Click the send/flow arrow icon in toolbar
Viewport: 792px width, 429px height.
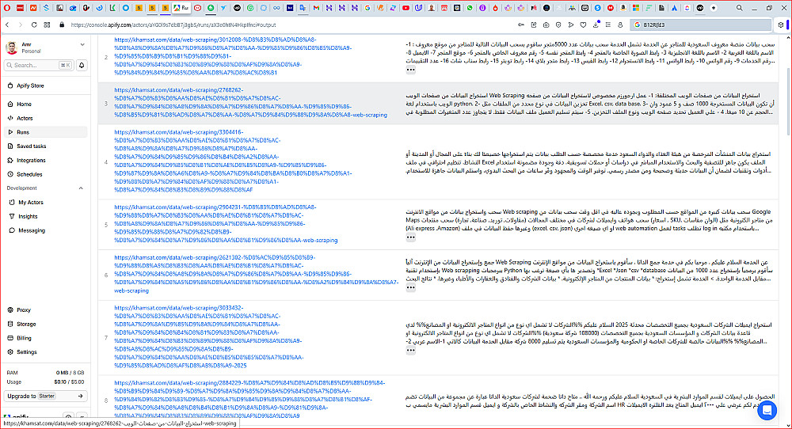pos(571,25)
